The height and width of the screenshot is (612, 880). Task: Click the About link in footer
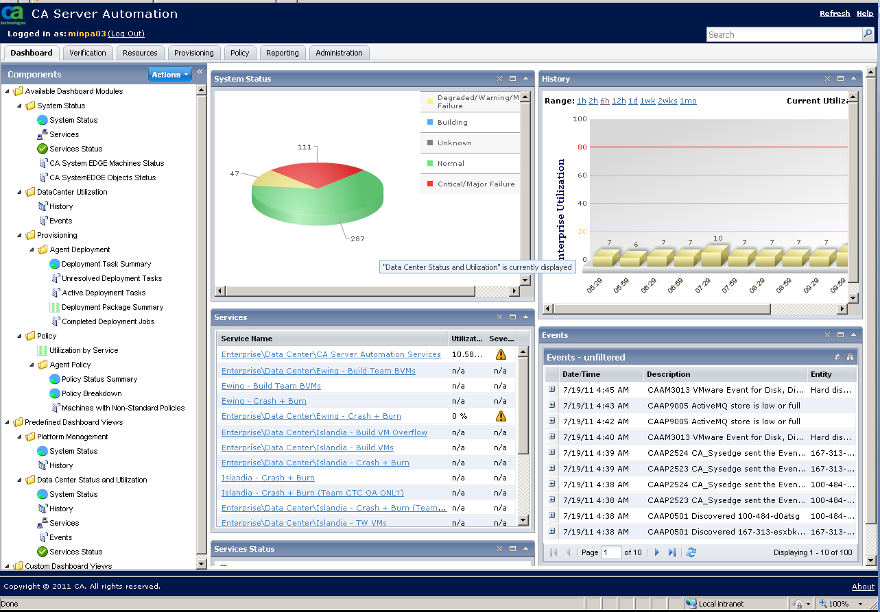[863, 587]
